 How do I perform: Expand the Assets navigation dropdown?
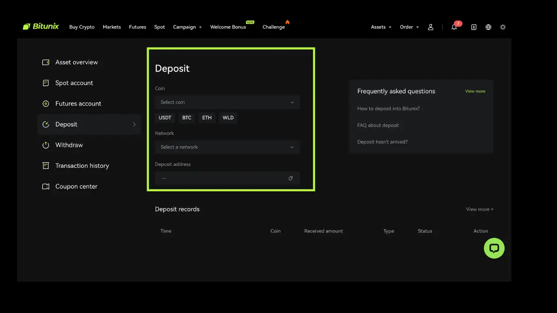click(381, 27)
